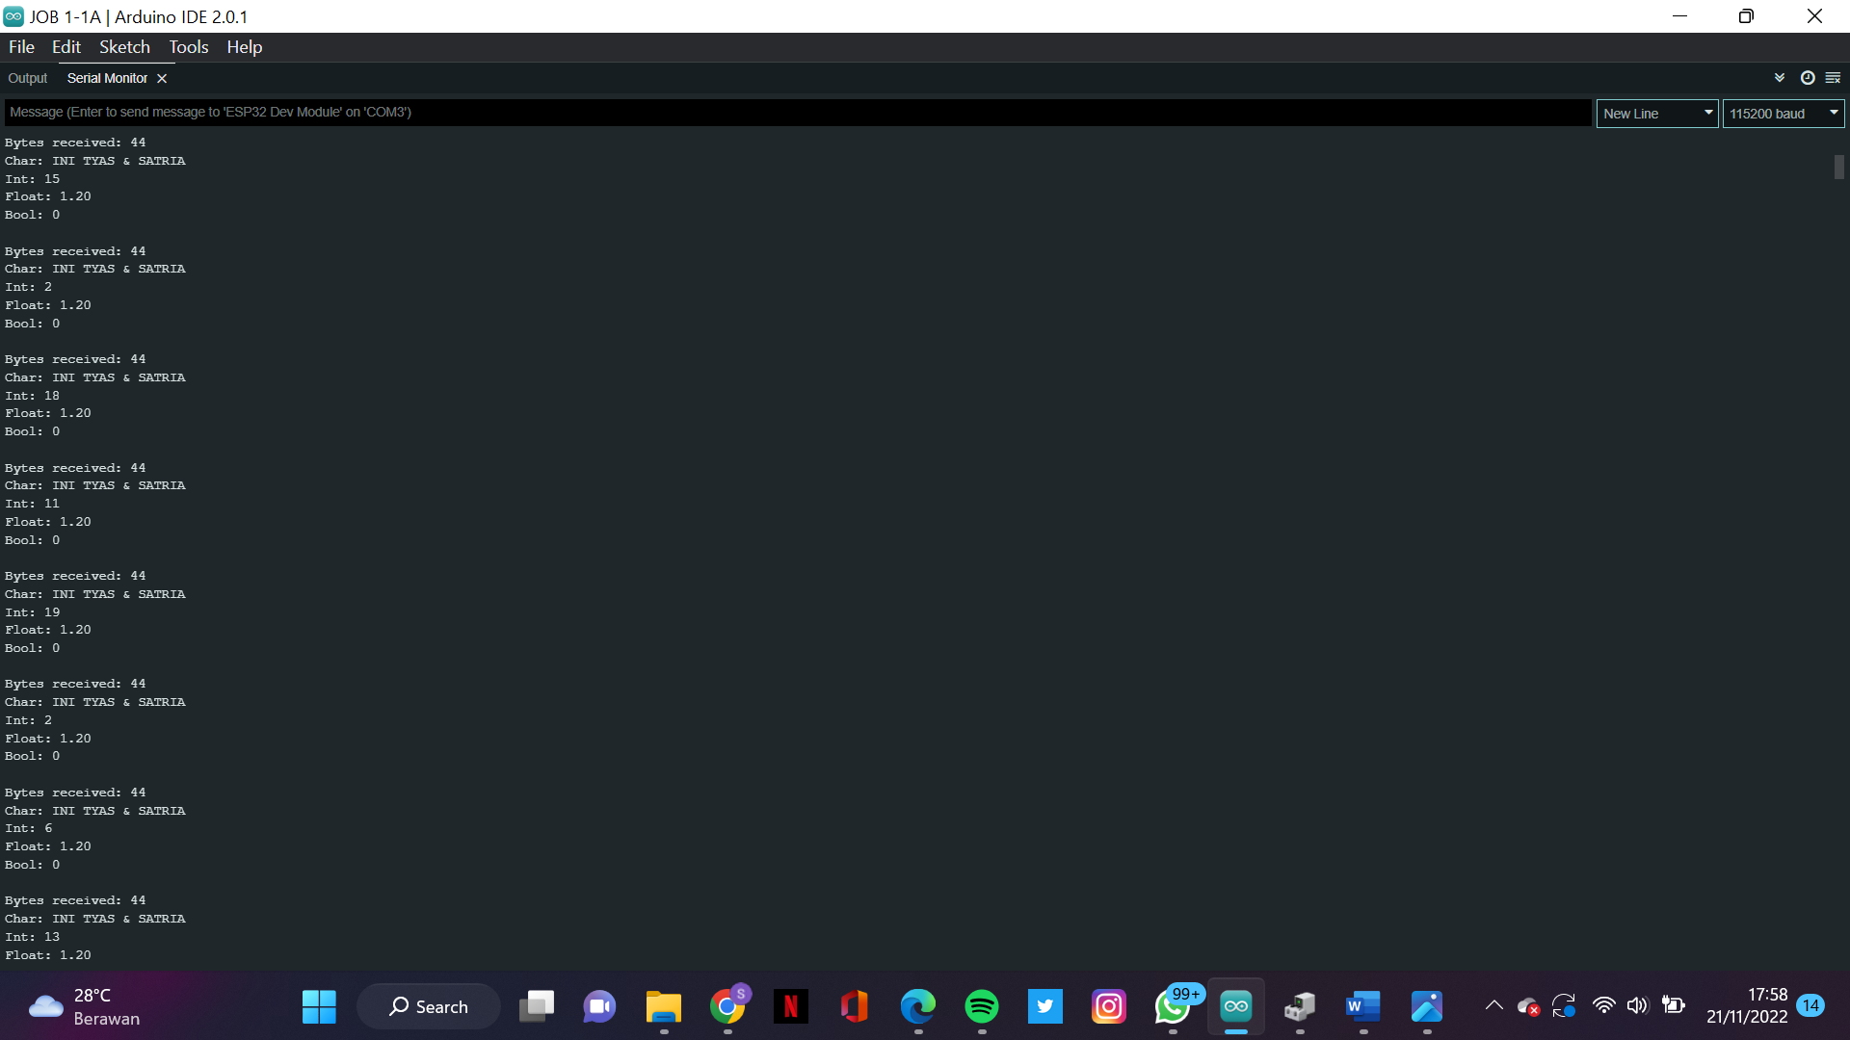Open the Sketch menu
The height and width of the screenshot is (1040, 1850).
coord(124,46)
